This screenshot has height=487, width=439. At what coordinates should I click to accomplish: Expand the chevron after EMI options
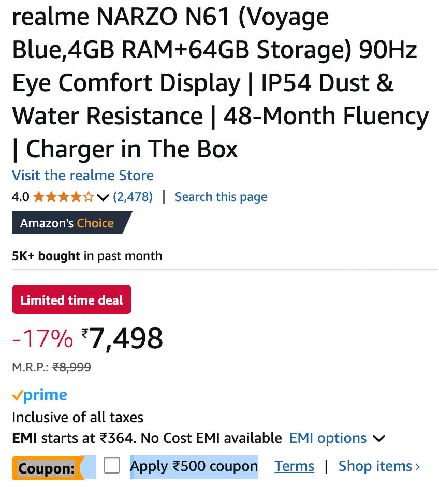[379, 439]
